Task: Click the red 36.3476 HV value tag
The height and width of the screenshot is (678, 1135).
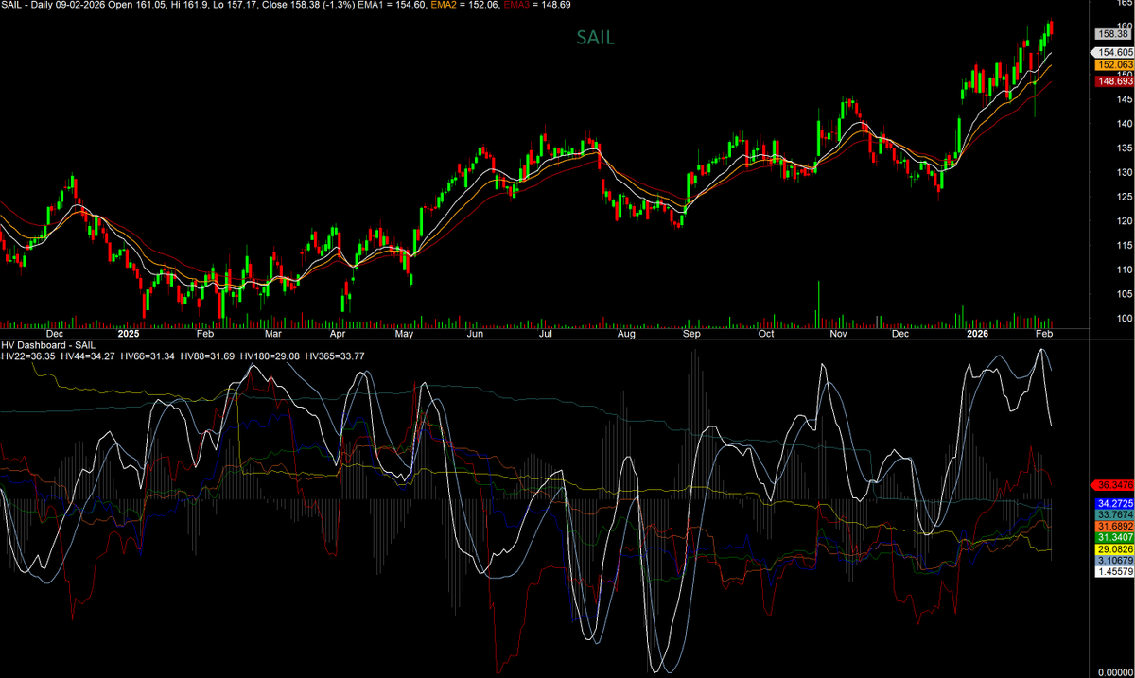Action: tap(1113, 485)
